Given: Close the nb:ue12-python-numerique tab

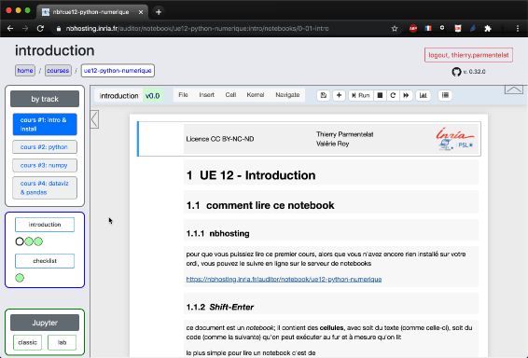Looking at the screenshot, I should 141,12.
